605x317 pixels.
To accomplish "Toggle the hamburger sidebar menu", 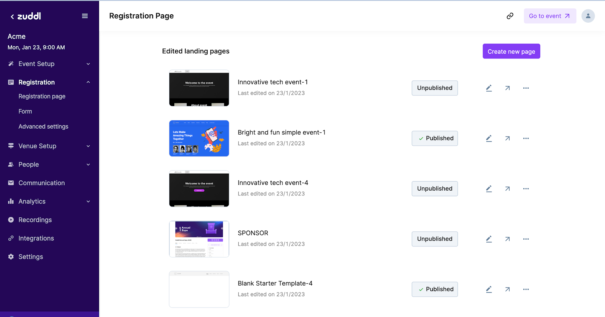I will click(85, 16).
